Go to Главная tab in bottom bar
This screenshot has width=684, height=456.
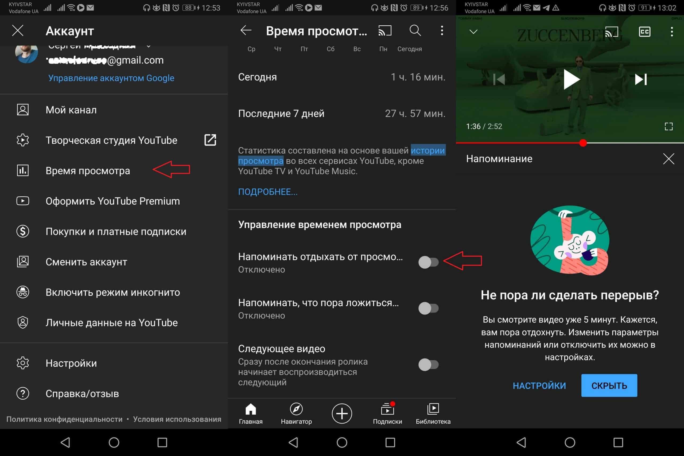point(251,414)
